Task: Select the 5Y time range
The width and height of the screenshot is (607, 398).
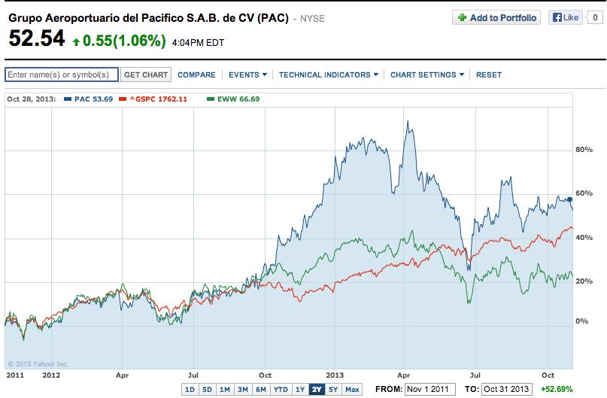Action: (x=333, y=389)
